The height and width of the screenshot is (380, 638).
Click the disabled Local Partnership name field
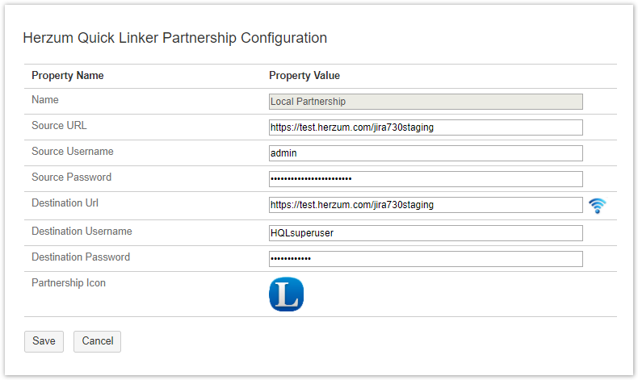(426, 102)
